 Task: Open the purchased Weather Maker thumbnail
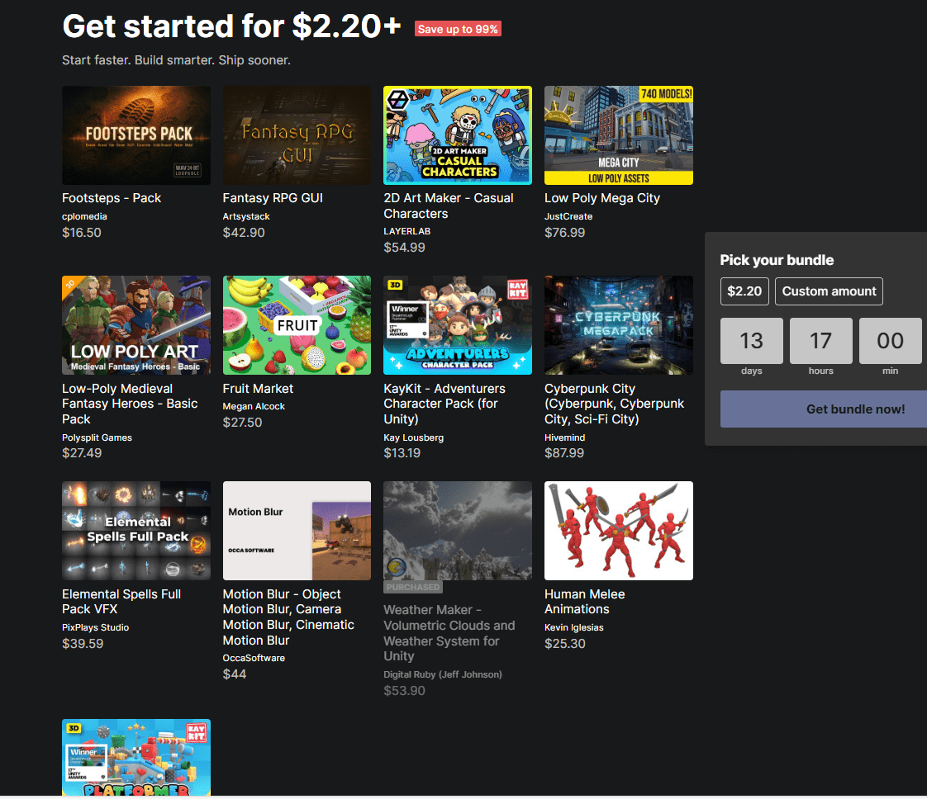[x=458, y=531]
